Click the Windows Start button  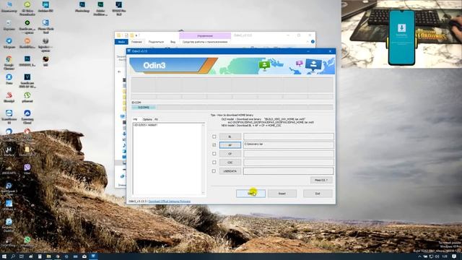point(4,256)
